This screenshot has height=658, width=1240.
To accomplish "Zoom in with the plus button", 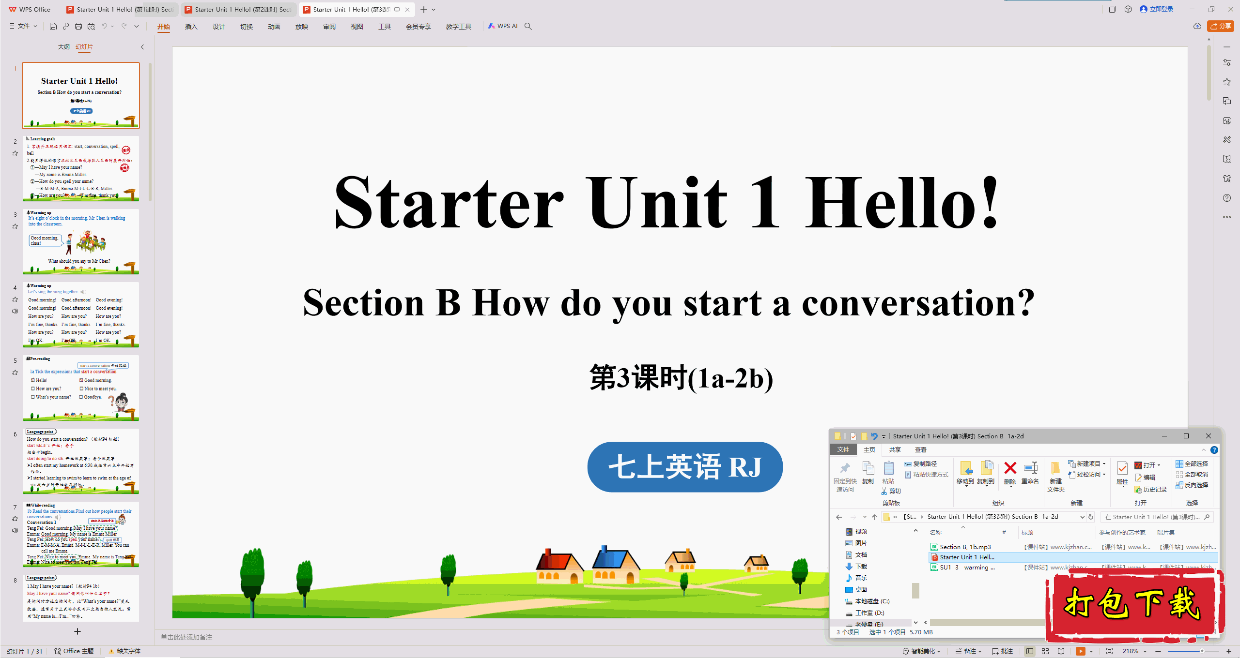I will pyautogui.click(x=1229, y=651).
